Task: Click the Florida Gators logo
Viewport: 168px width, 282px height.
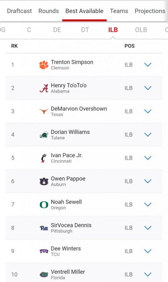Action: pos(44,274)
